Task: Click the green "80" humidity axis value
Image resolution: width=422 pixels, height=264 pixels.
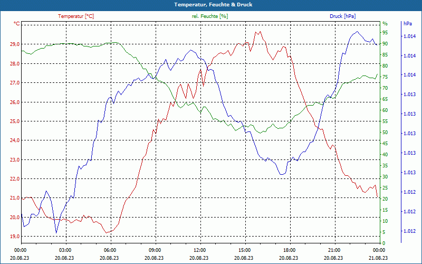Action: coord(385,65)
